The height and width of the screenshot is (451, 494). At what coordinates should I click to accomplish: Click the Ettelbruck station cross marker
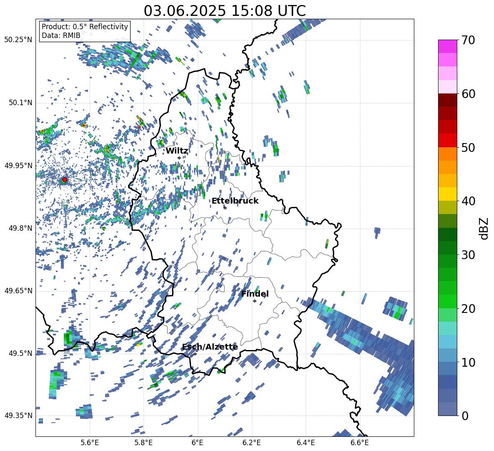pos(225,208)
